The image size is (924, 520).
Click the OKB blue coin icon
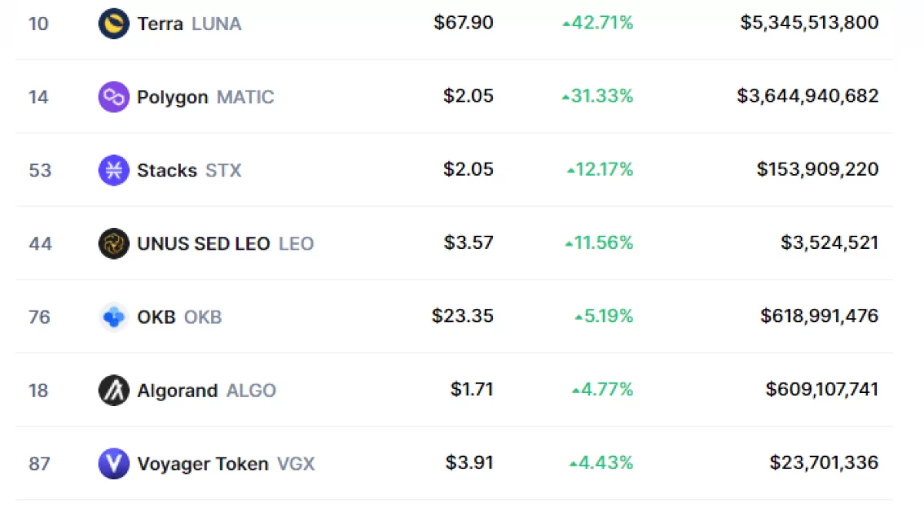click(x=114, y=317)
